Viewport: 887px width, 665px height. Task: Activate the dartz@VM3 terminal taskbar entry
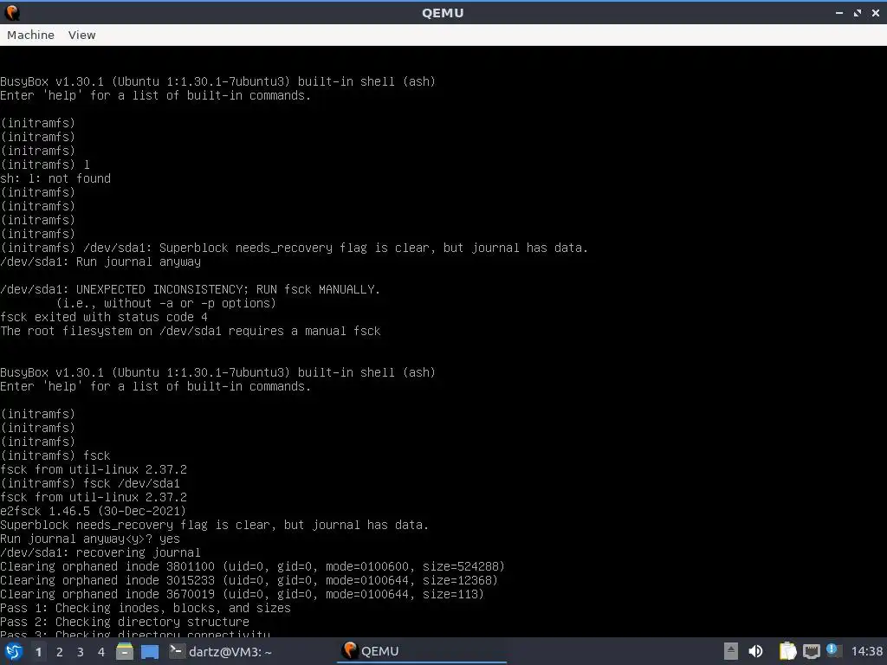221,652
